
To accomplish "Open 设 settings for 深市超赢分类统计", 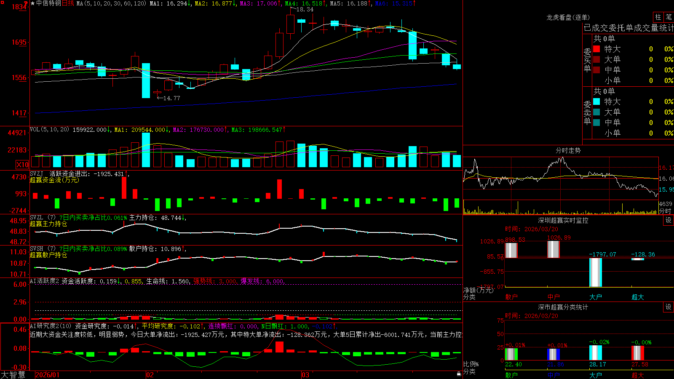I will [x=669, y=307].
